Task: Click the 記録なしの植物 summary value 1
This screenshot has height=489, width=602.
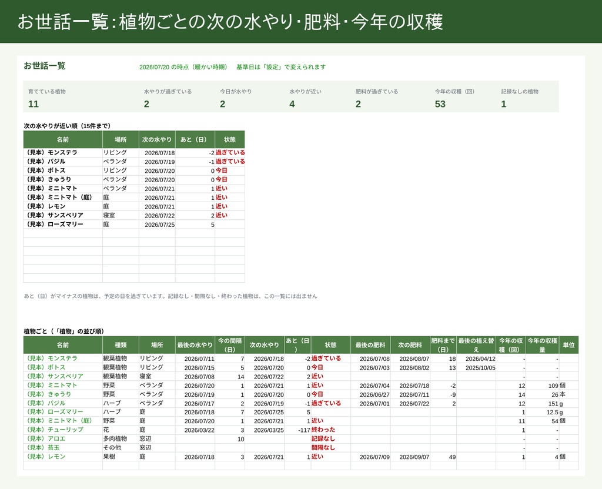Action: tap(504, 104)
